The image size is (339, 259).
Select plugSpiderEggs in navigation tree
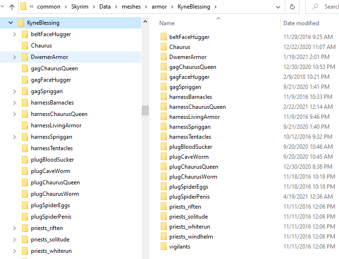[50, 205]
